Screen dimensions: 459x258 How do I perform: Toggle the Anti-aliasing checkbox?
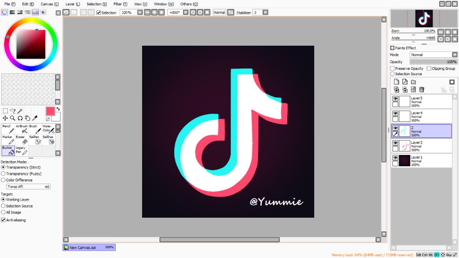point(4,220)
